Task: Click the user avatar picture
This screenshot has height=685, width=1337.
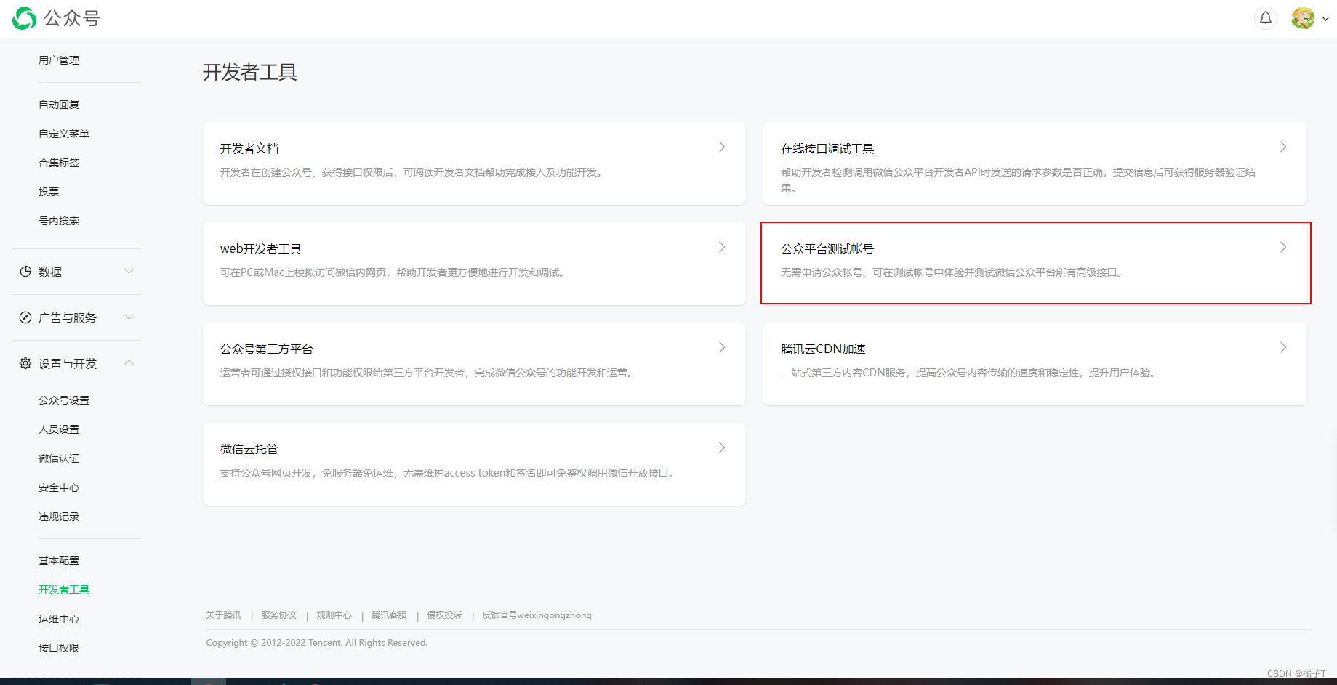Action: pyautogui.click(x=1303, y=18)
